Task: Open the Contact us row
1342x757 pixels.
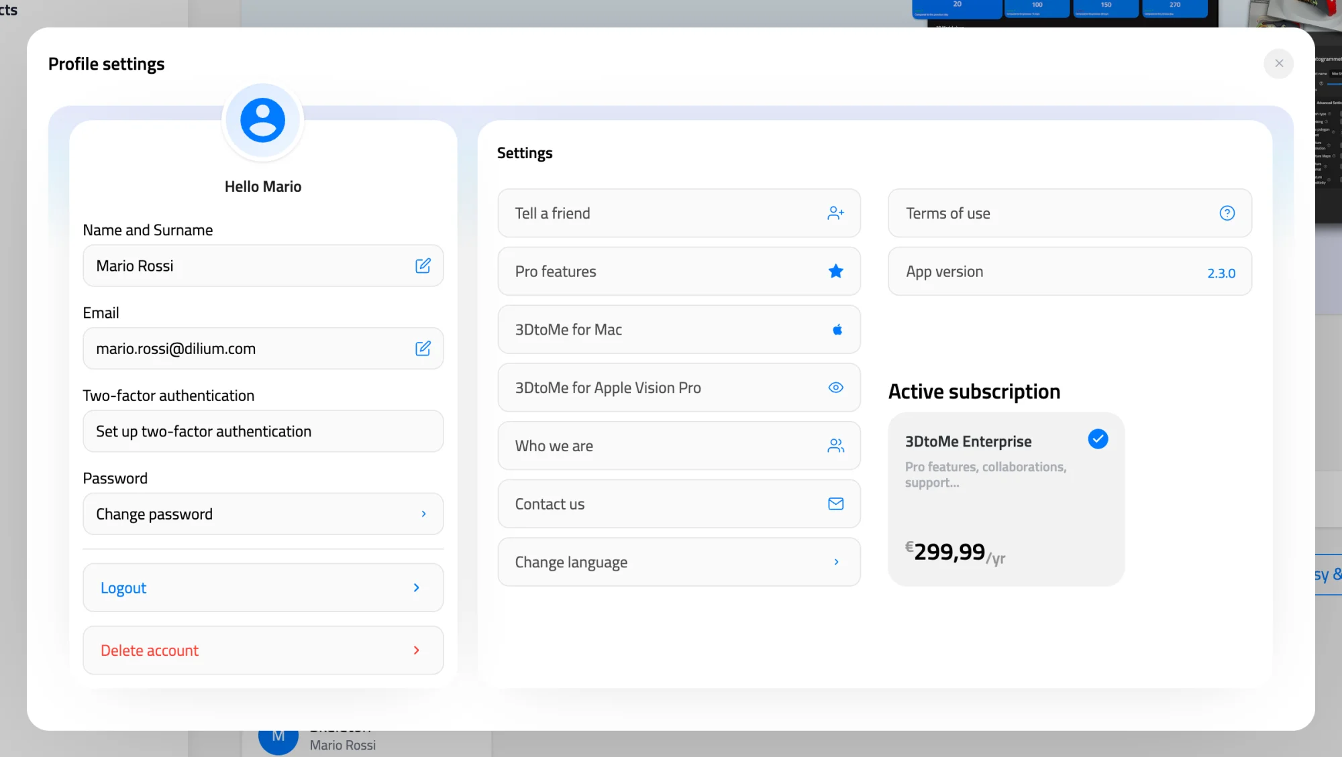Action: (679, 504)
